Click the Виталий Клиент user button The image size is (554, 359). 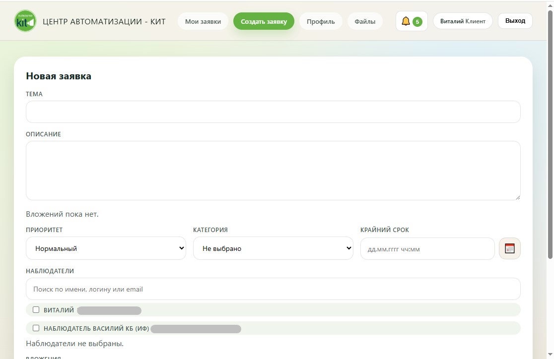pos(463,21)
